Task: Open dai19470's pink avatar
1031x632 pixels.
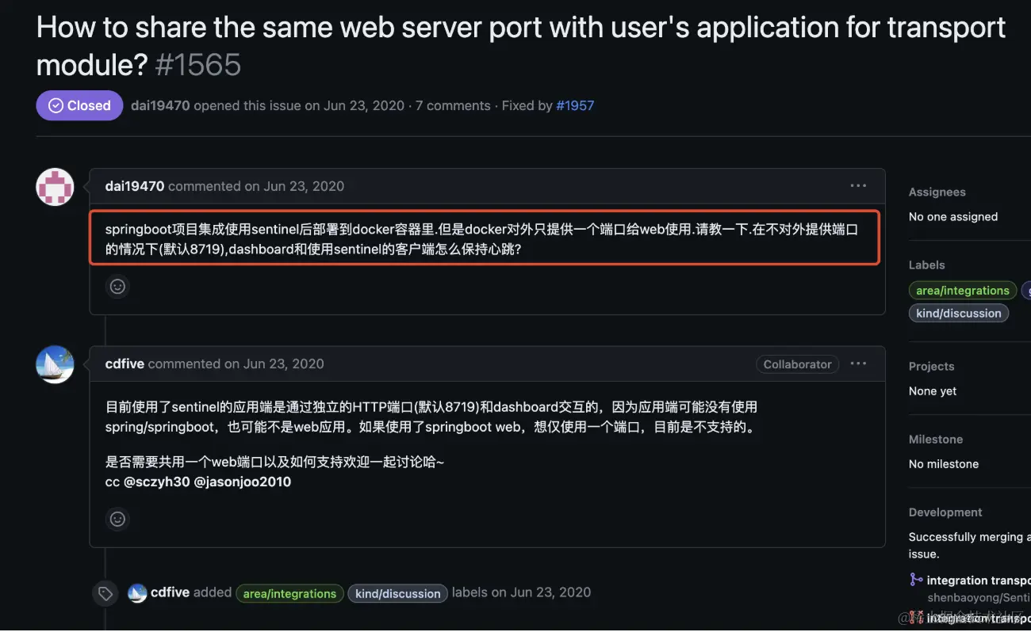Action: (56, 187)
